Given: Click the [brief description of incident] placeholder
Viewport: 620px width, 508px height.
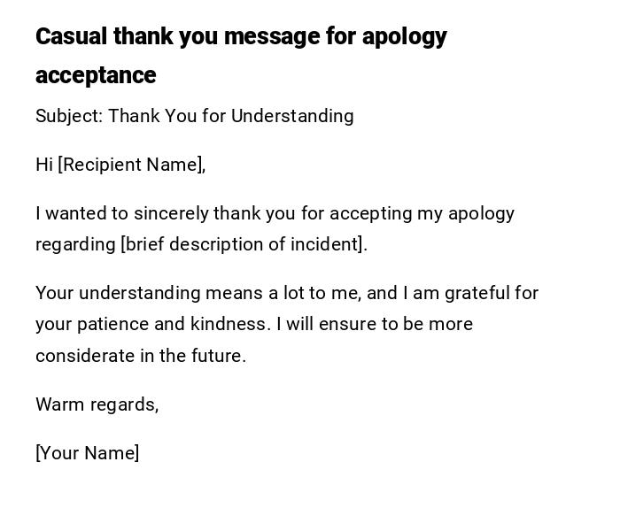Looking at the screenshot, I should click(x=244, y=244).
